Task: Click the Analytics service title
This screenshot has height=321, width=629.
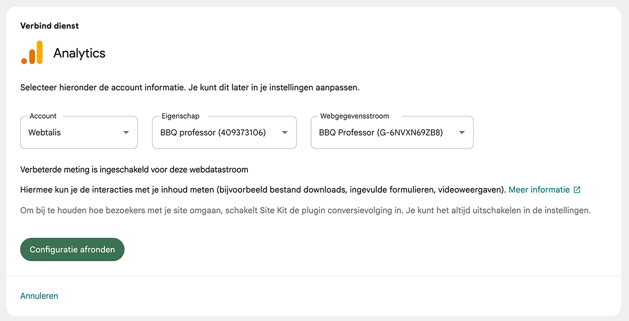Action: pos(79,52)
